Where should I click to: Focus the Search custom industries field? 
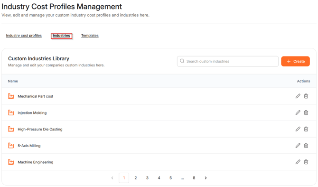point(227,61)
